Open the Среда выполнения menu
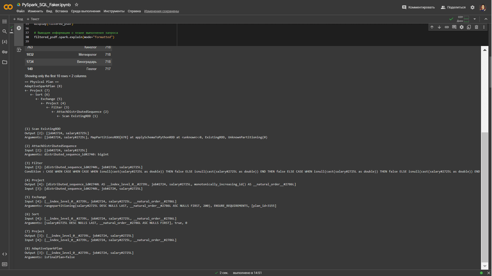The height and width of the screenshot is (276, 492). 86,11
